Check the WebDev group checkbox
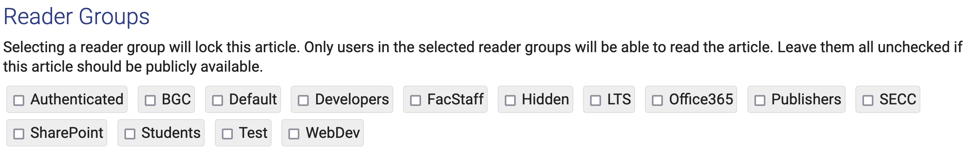 294,134
